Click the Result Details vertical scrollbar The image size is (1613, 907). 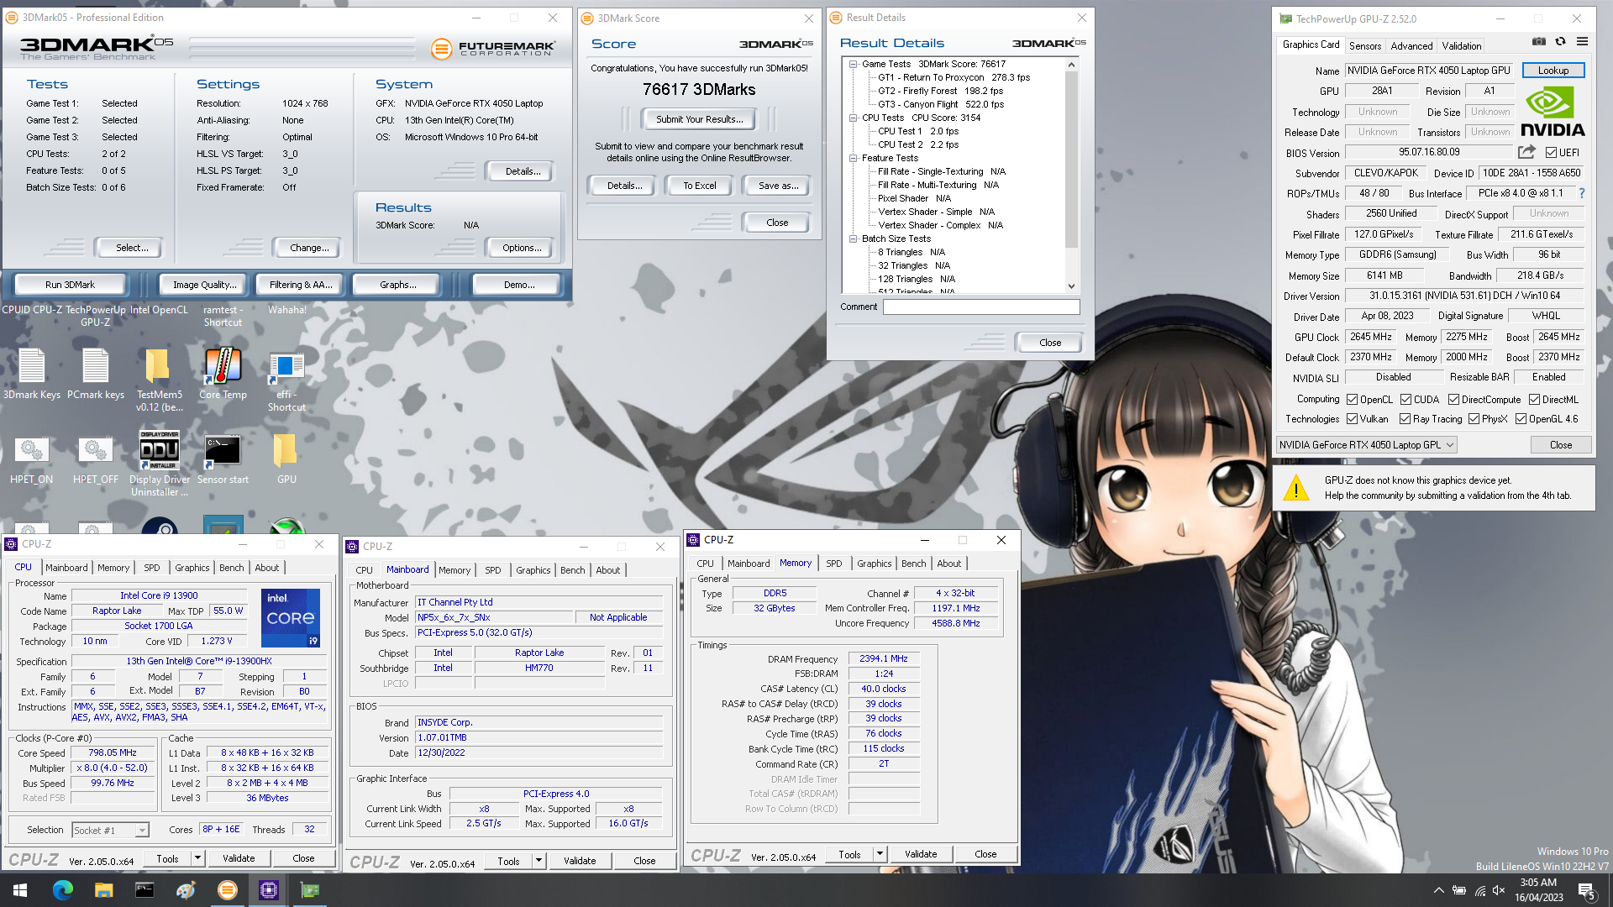tap(1071, 176)
